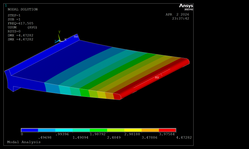Select the FREQ=617.505 text line
The width and height of the screenshot is (249, 149).
[x=21, y=23]
